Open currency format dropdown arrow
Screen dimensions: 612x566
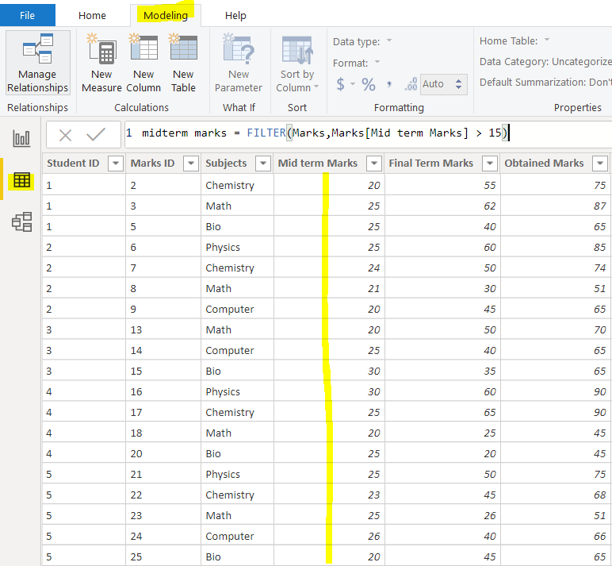(353, 84)
